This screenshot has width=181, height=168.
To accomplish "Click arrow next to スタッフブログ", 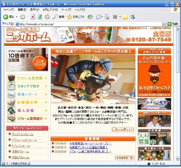I will 46,86.
